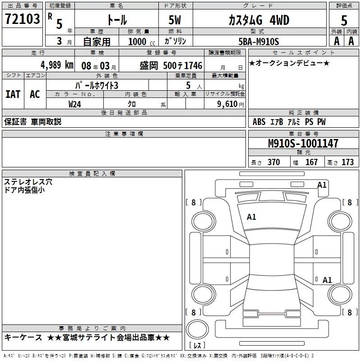
Task: Select chassis number M910S-1001147
Action: pyautogui.click(x=303, y=143)
